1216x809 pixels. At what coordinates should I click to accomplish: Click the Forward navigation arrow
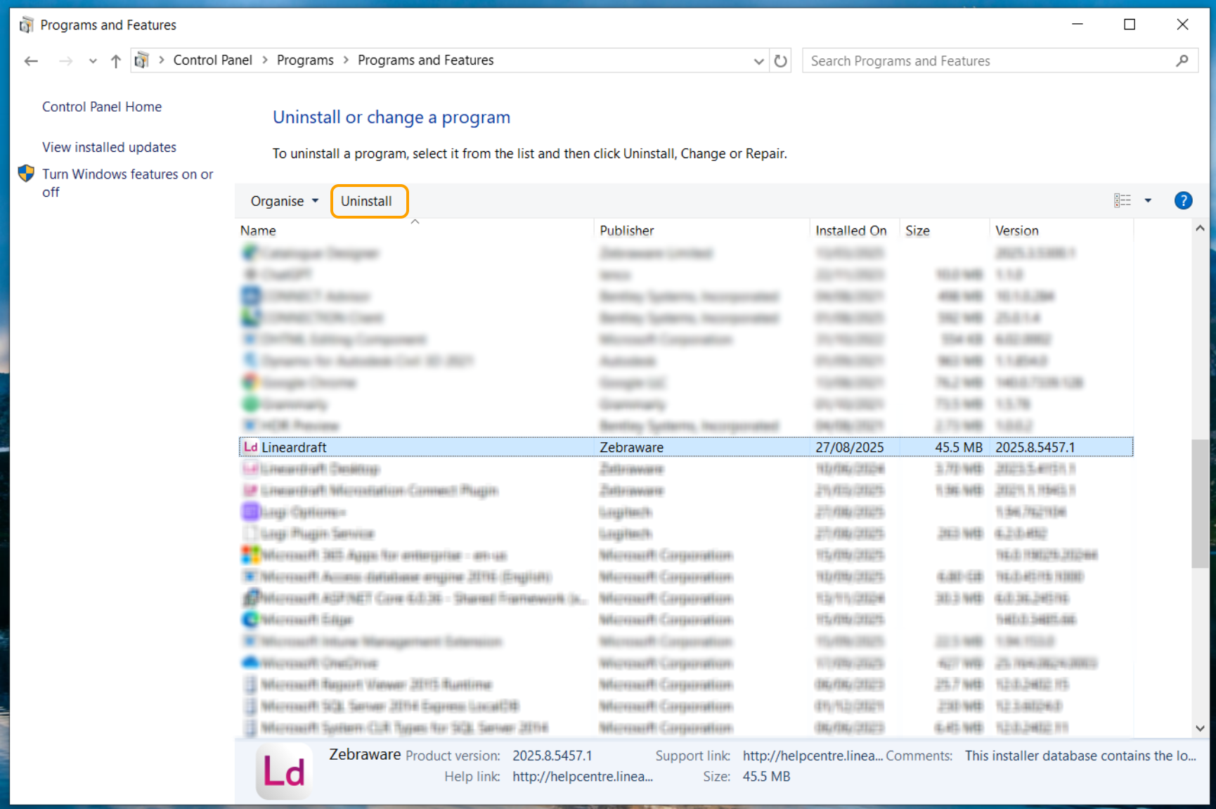coord(66,61)
